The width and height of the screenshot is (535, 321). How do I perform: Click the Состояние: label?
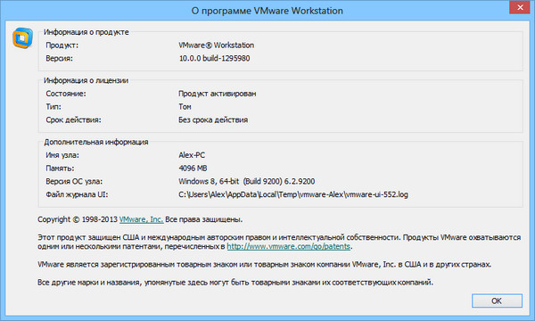(x=66, y=94)
